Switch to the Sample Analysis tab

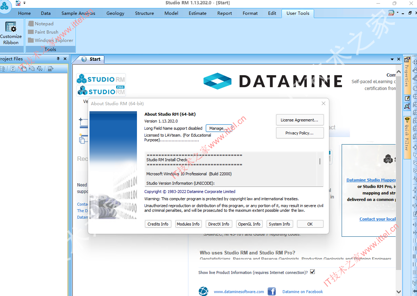78,13
